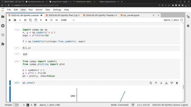Click dqcnn_7_docs | Idle status text
Viewport: 191px width, 107px height.
tap(50, 105)
